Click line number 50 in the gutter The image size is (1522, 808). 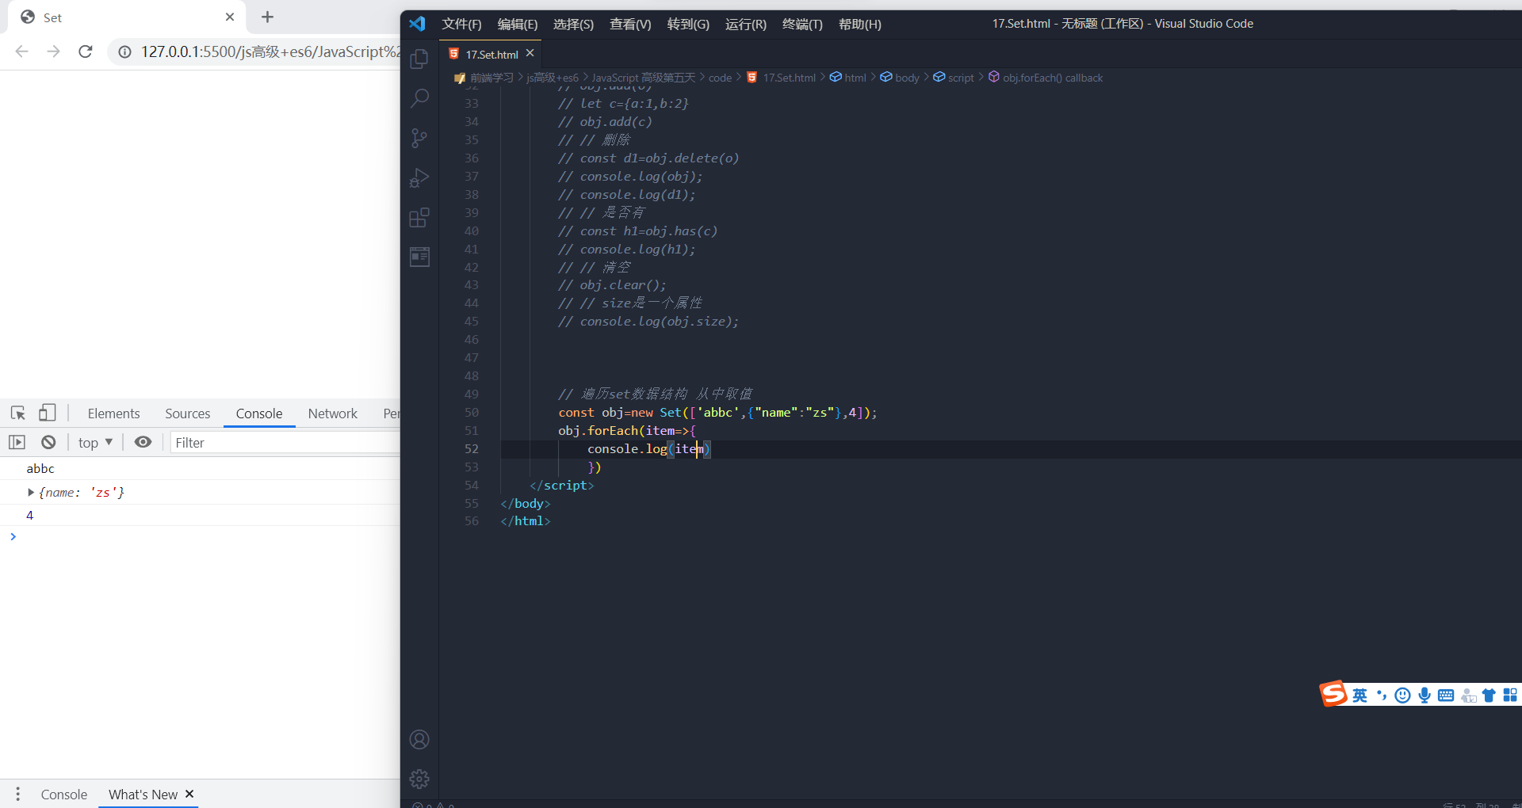471,413
